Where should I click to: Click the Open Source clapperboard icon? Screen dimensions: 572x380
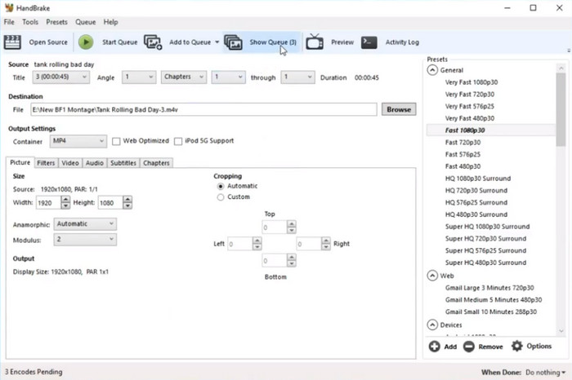[12, 42]
